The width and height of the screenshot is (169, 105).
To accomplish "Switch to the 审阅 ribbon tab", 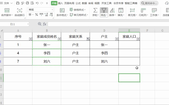I will coord(91,3).
